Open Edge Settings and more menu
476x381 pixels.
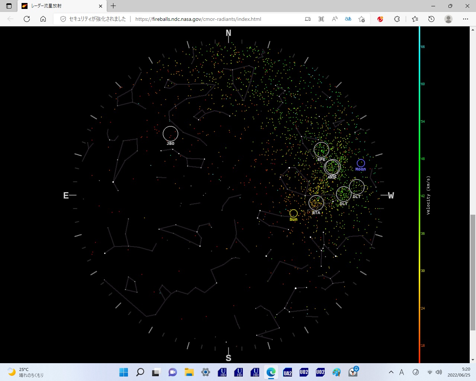466,19
